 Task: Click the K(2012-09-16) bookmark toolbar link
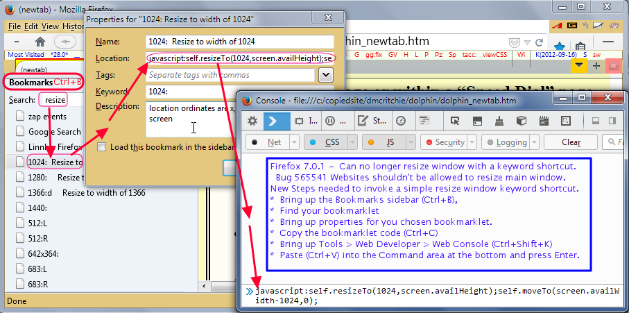click(556, 55)
